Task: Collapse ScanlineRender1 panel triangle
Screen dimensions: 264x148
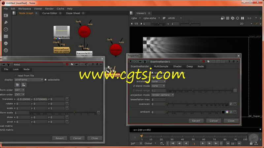Action: pyautogui.click(x=130, y=62)
